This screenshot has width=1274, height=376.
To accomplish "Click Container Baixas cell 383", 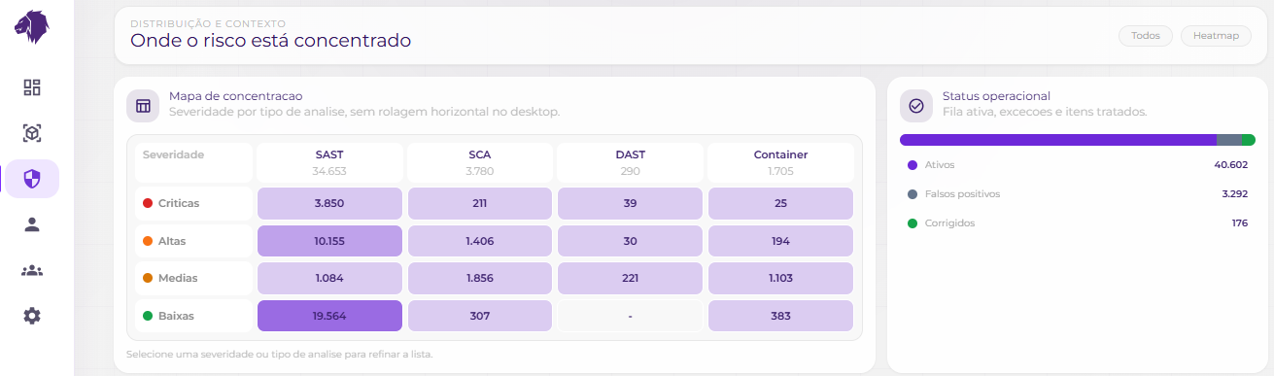I will click(x=780, y=316).
